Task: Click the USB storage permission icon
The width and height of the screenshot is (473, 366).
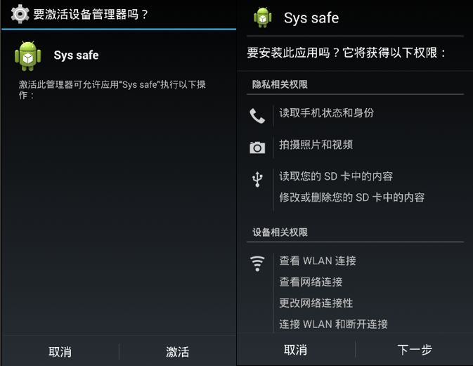Action: [x=257, y=178]
